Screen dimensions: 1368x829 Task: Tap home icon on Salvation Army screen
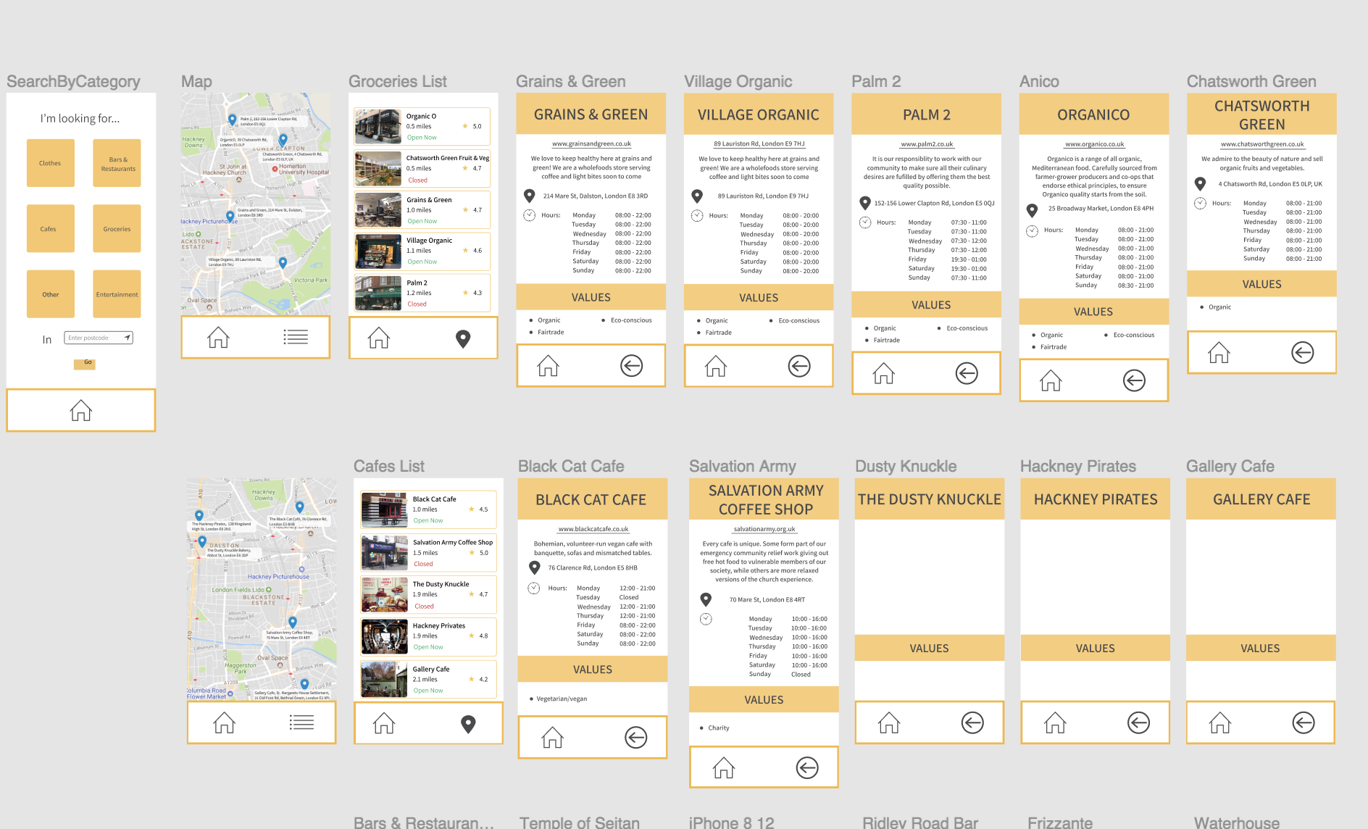pyautogui.click(x=724, y=767)
